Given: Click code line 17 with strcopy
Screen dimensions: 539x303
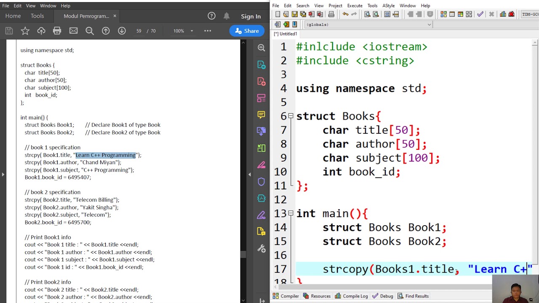Looking at the screenshot, I should 414,269.
